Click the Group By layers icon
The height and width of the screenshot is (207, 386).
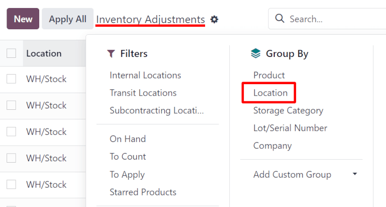[x=256, y=53]
